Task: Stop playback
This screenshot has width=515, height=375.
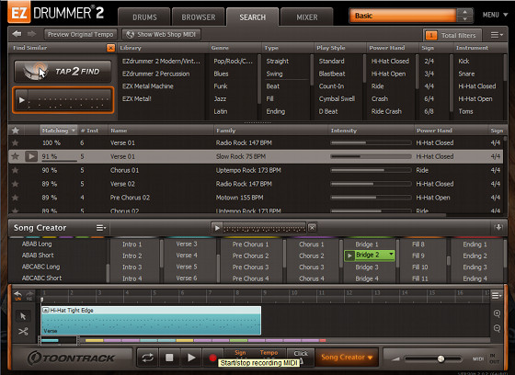Action: [x=169, y=358]
